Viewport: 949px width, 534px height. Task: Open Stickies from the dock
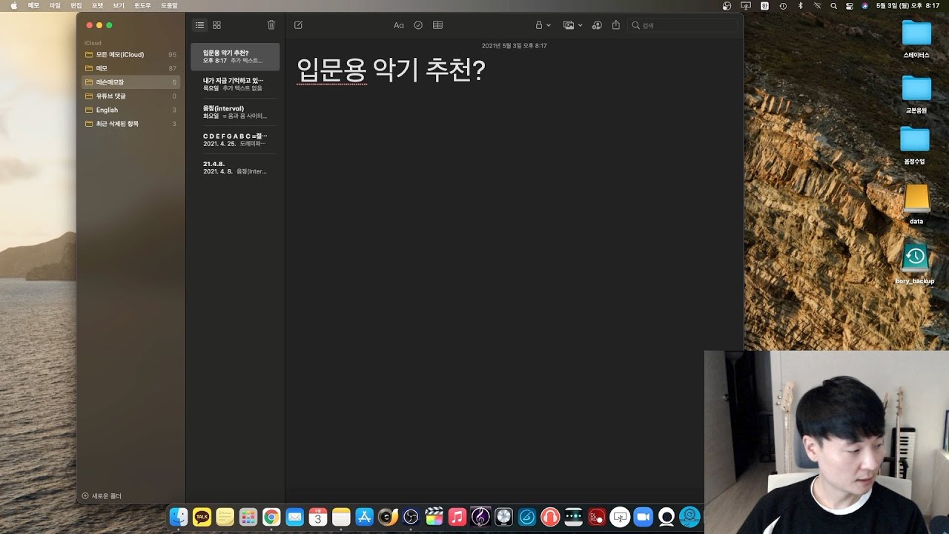tap(225, 517)
